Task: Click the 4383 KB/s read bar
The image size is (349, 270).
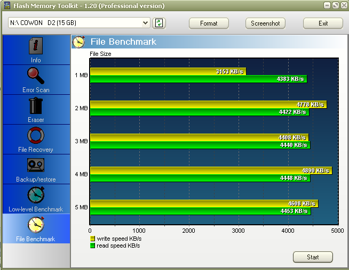Action: (199, 79)
